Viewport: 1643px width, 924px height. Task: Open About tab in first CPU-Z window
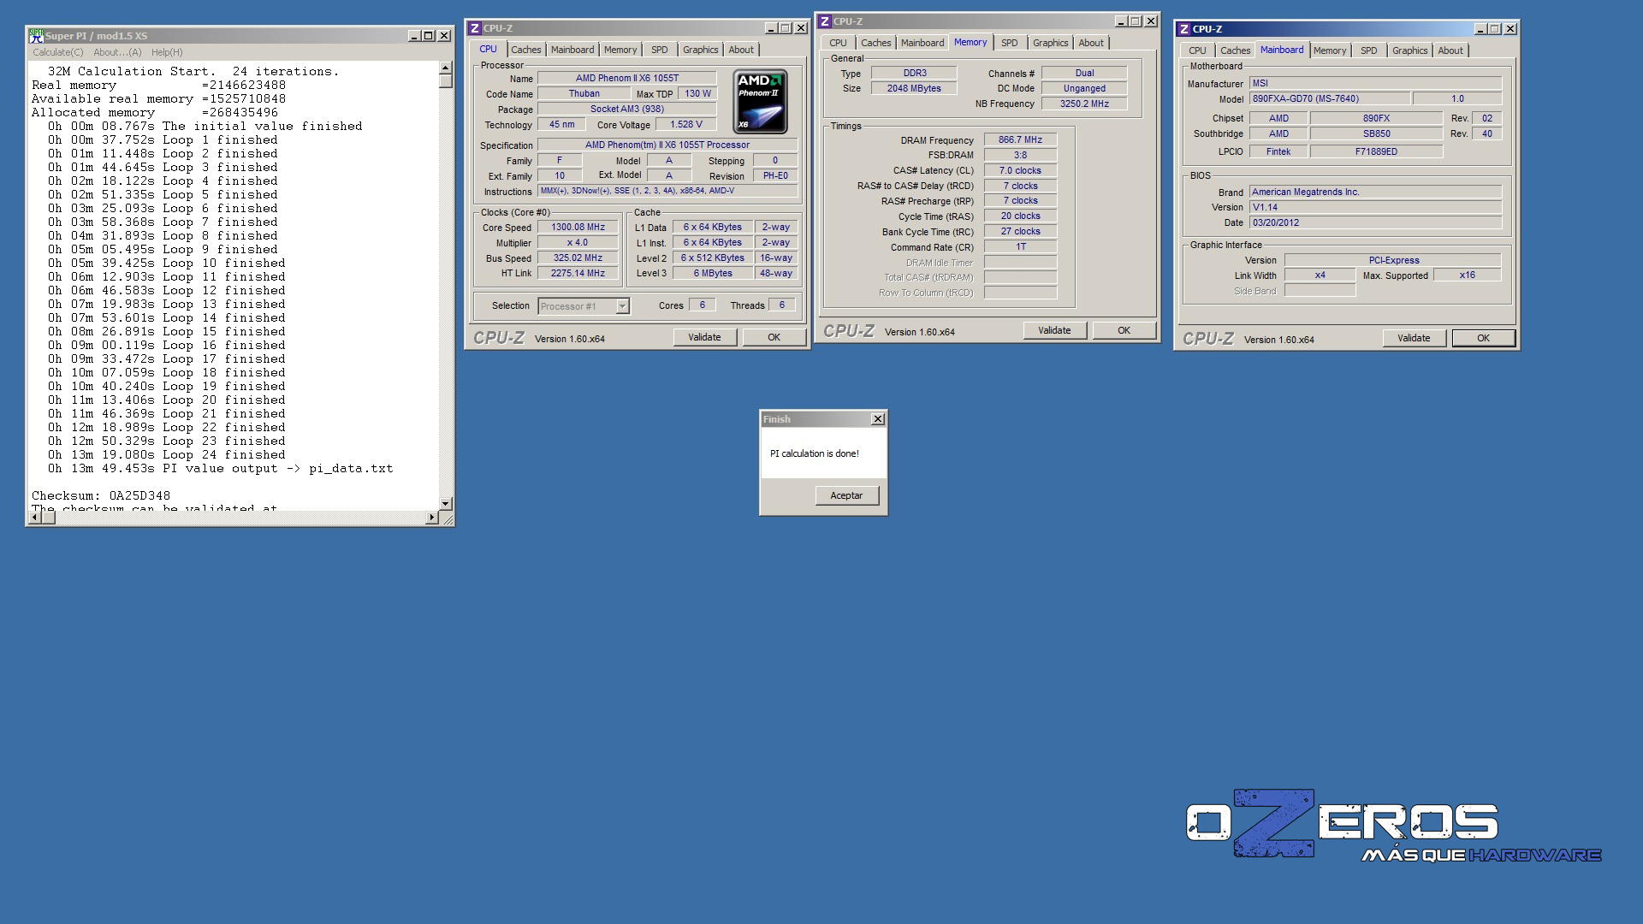[x=741, y=50]
